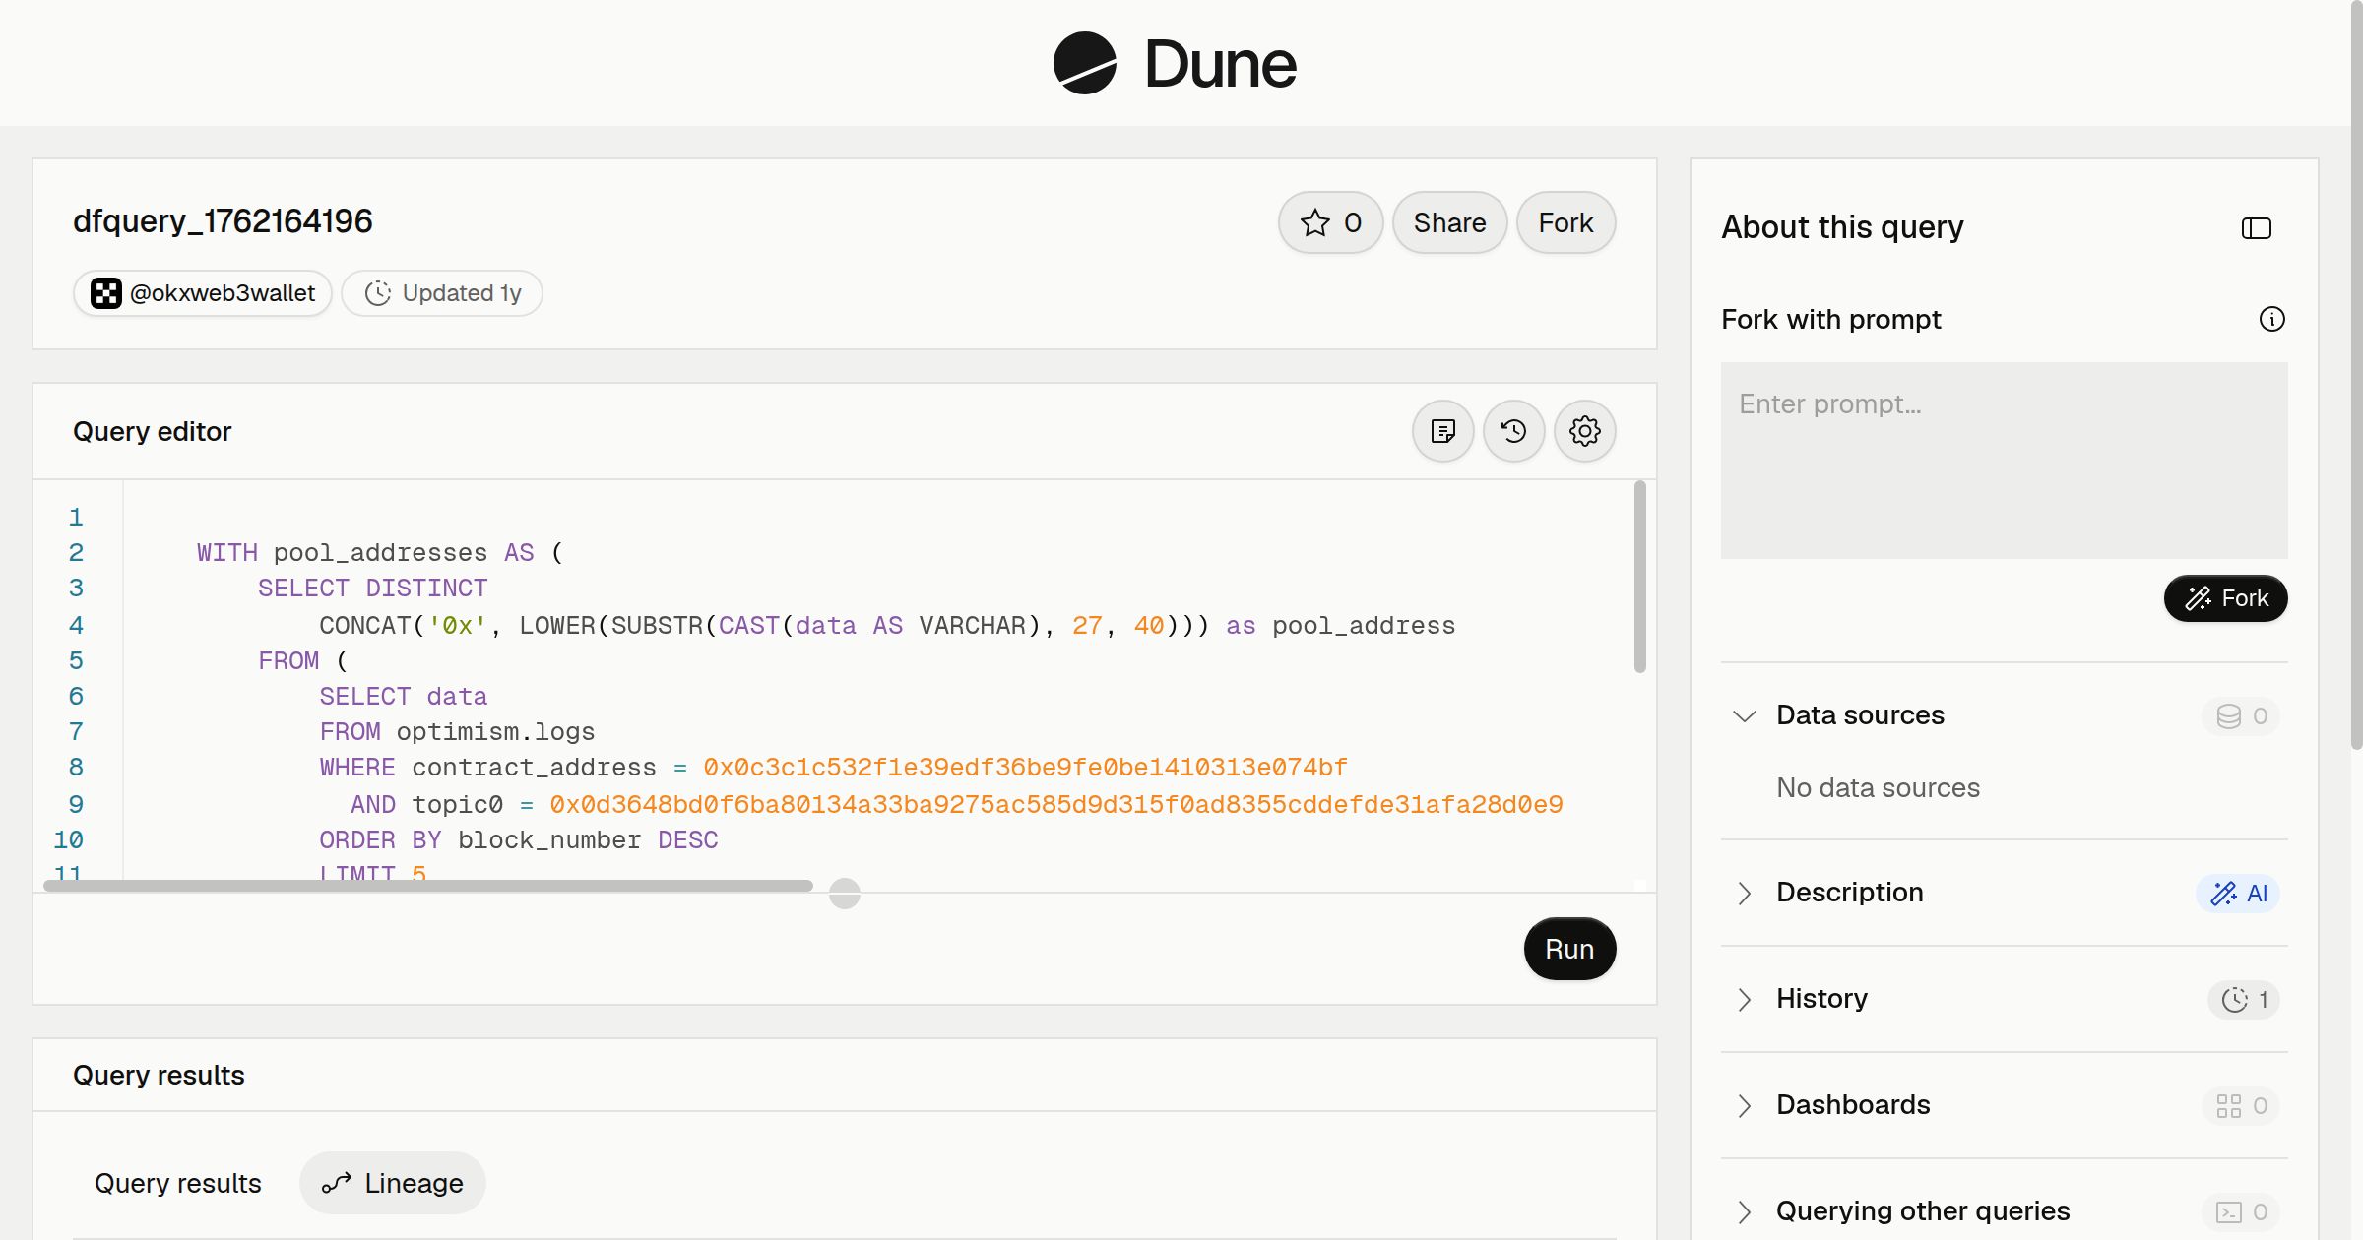The image size is (2363, 1240).
Task: Click the History count badge
Action: [x=2244, y=999]
